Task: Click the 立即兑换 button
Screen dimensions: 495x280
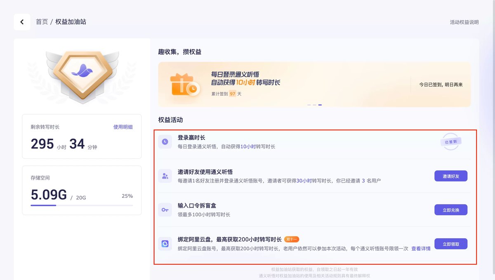Action: pos(451,210)
